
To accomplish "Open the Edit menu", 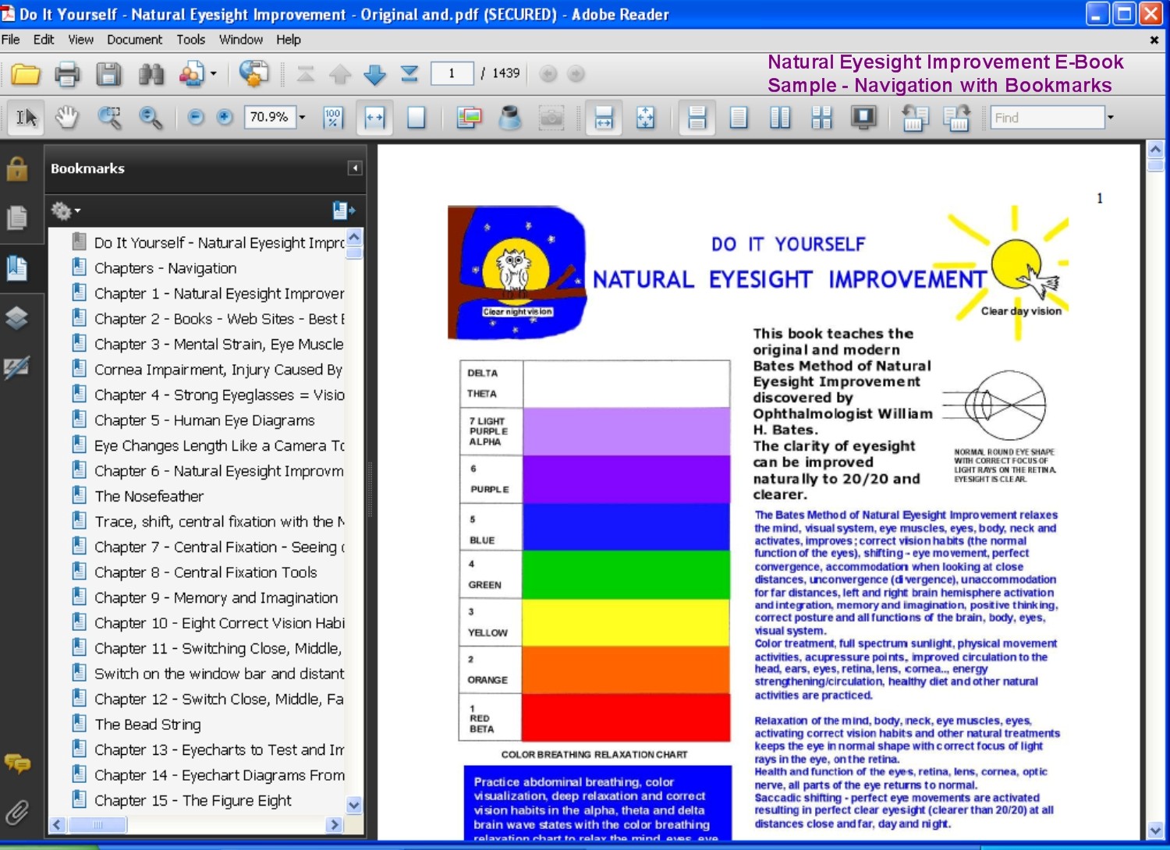I will [x=44, y=40].
